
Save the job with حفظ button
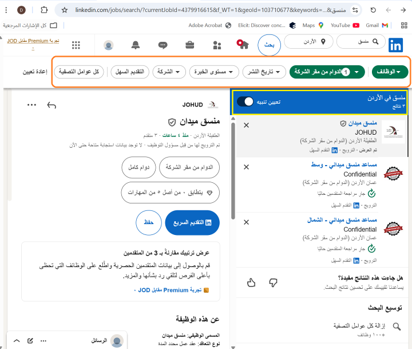tap(148, 223)
